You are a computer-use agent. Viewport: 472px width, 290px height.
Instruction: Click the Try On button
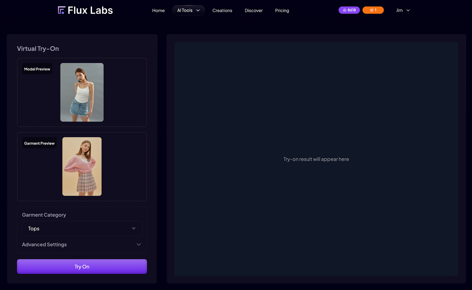(82, 267)
